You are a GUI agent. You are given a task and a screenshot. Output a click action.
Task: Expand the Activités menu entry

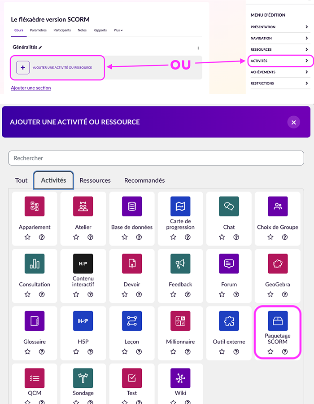(x=279, y=61)
